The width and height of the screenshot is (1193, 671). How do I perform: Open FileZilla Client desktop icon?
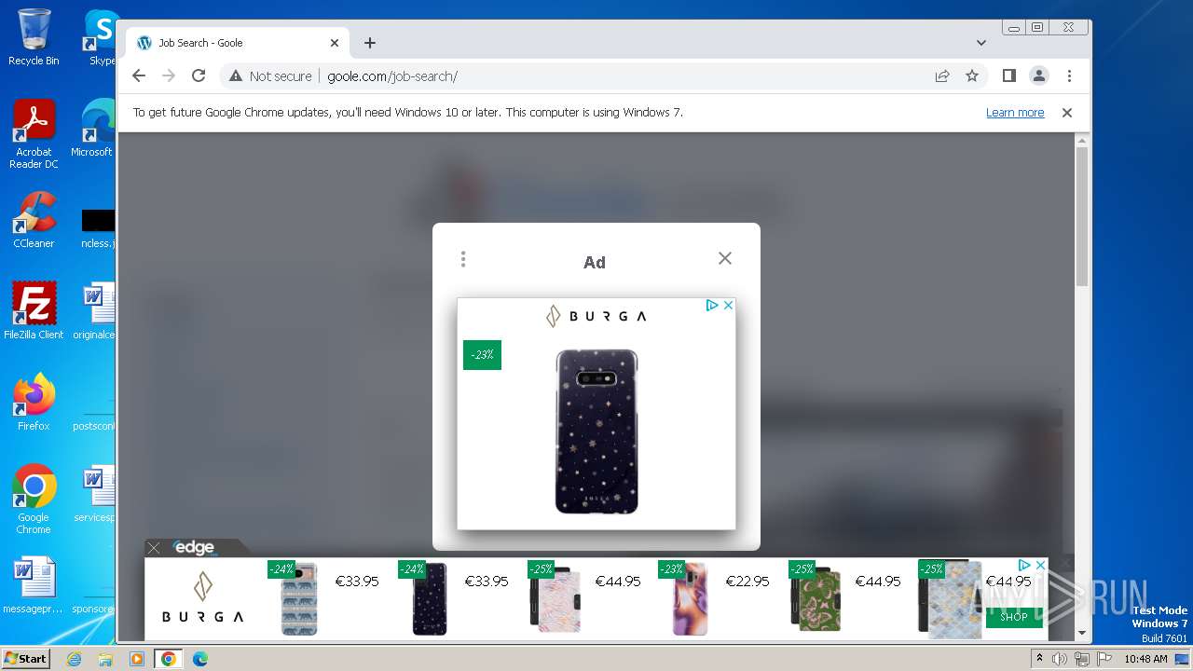coord(34,311)
